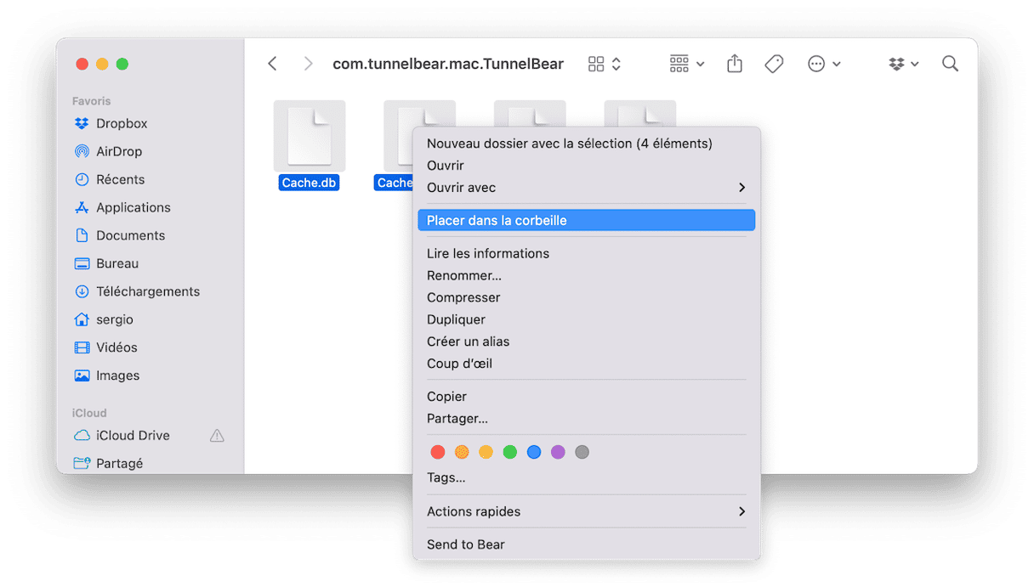The height and width of the screenshot is (587, 1034).
Task: Click the iCloud Drive warning icon
Action: pyautogui.click(x=217, y=436)
